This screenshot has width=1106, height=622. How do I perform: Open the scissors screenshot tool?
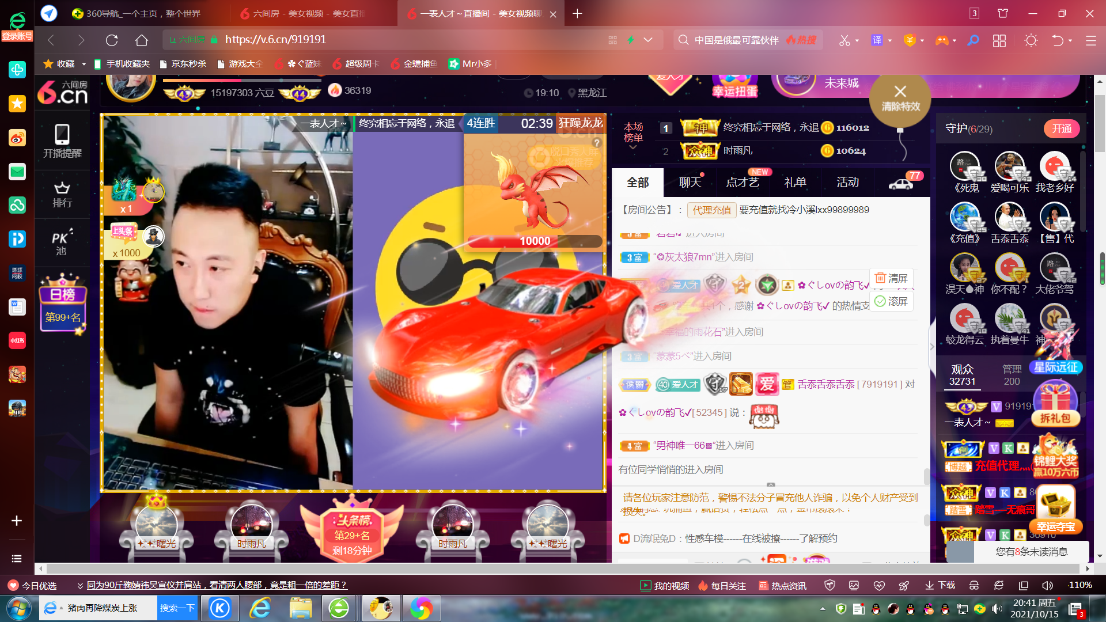[x=844, y=40]
